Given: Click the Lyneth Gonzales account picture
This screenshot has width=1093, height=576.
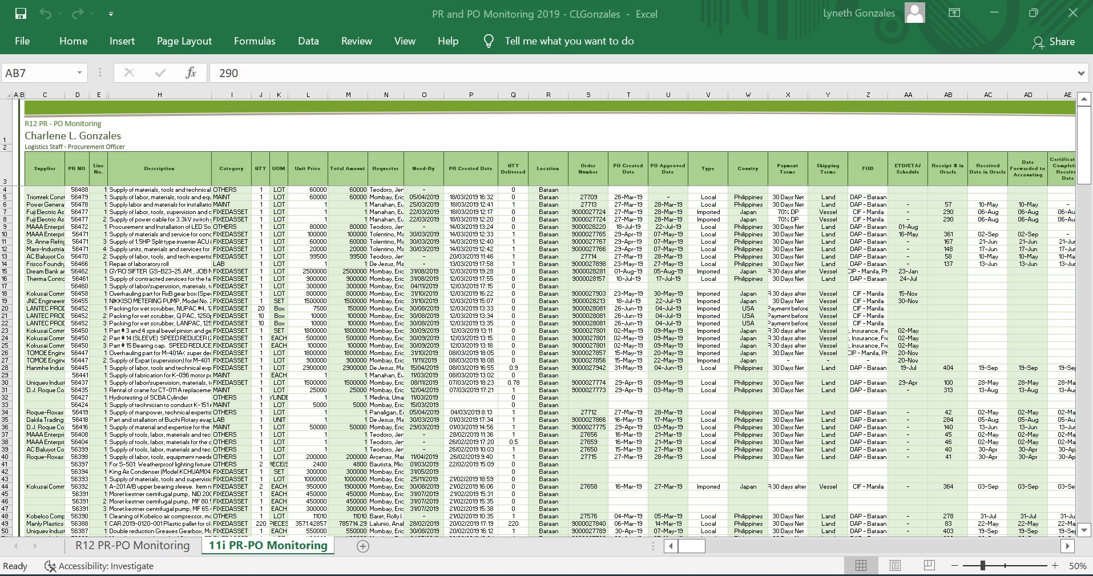Looking at the screenshot, I should pos(915,13).
